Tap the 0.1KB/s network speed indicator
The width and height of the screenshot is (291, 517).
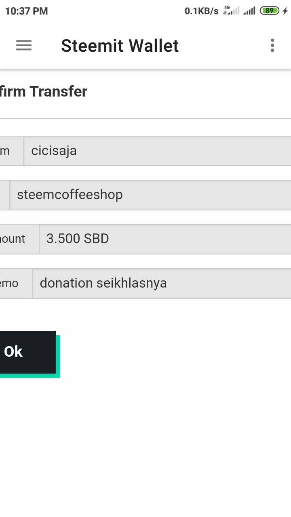click(201, 11)
